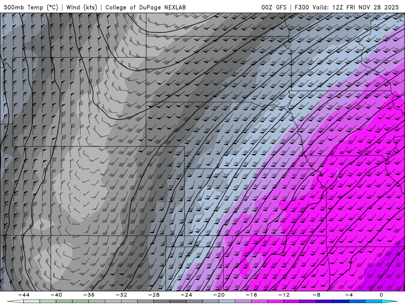Pick the bright magenta swatch left of -12
The width and height of the screenshot is (405, 304).
pyautogui.click(x=276, y=301)
